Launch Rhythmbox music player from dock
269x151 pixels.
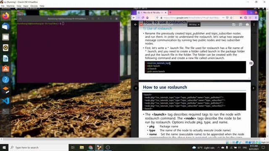pyautogui.click(x=5, y=48)
